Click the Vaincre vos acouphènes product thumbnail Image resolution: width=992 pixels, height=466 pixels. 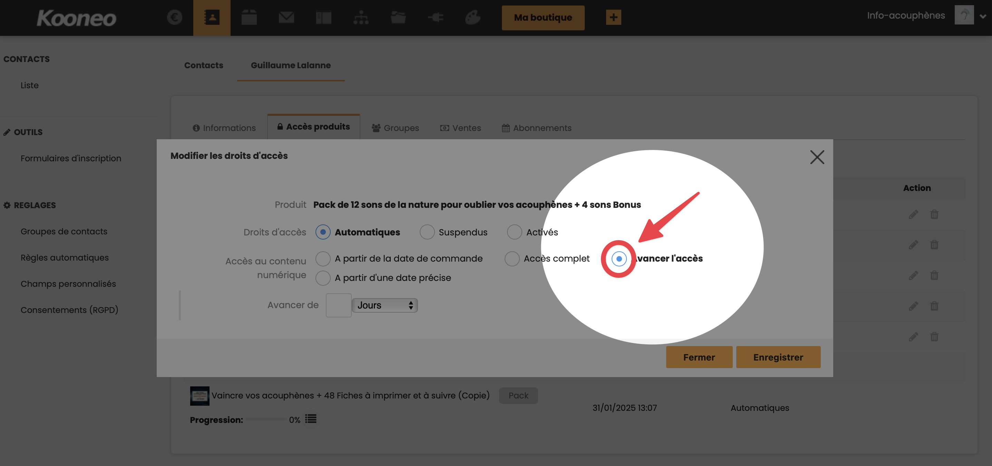click(200, 396)
